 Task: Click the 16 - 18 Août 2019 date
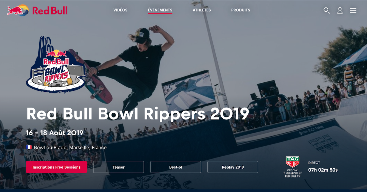[55, 132]
